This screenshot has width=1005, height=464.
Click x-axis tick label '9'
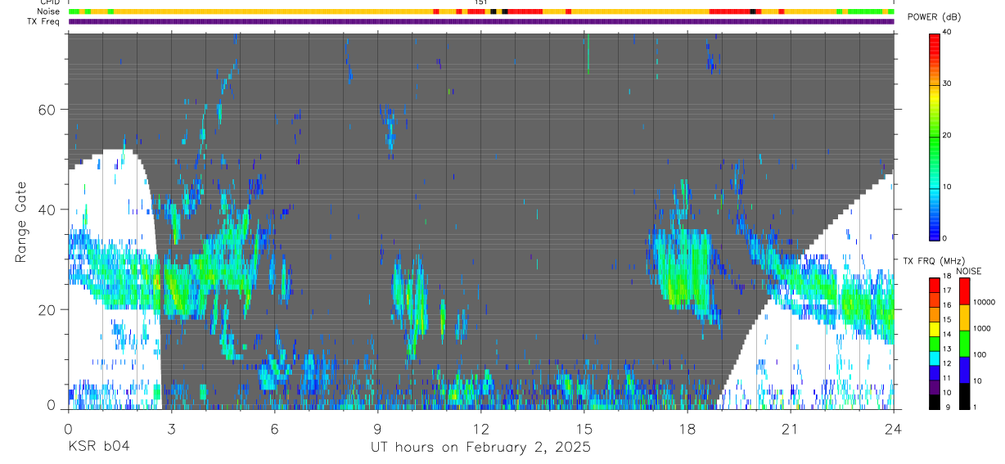(x=377, y=429)
